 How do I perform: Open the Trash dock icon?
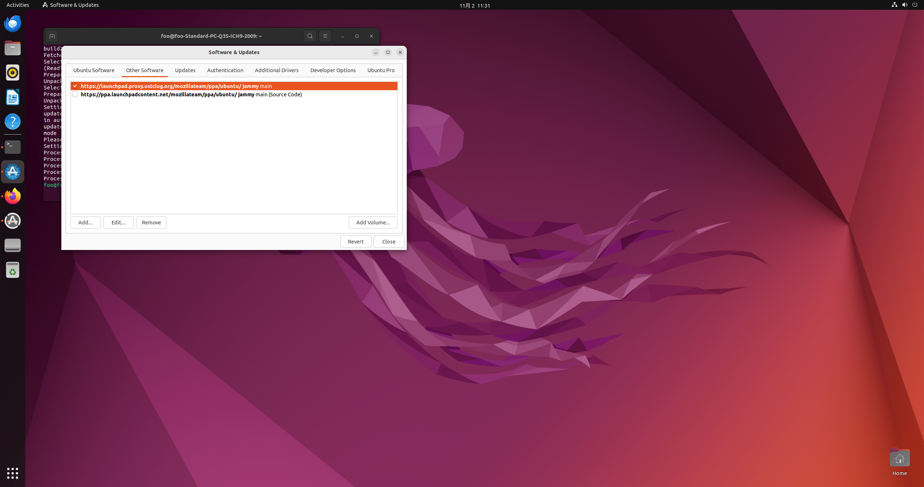[x=13, y=270]
